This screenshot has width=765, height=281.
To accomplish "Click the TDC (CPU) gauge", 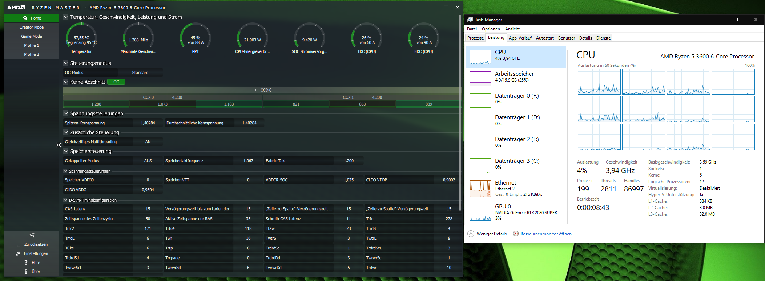I will 367,38.
